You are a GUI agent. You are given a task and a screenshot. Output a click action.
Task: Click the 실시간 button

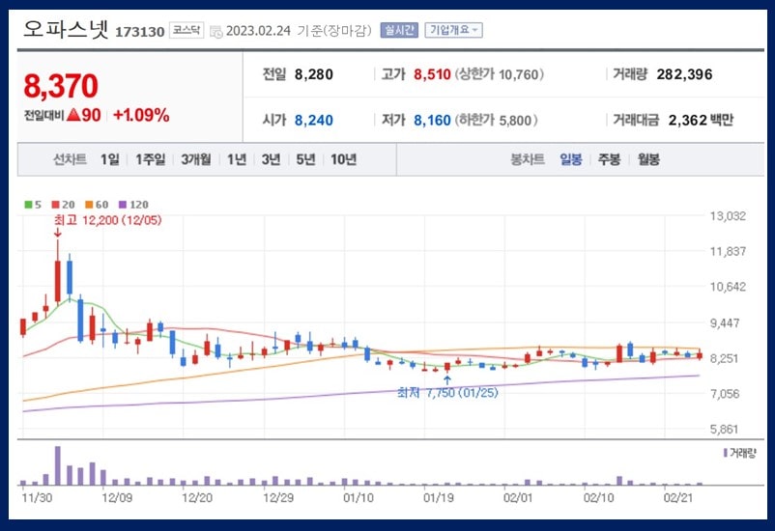399,30
